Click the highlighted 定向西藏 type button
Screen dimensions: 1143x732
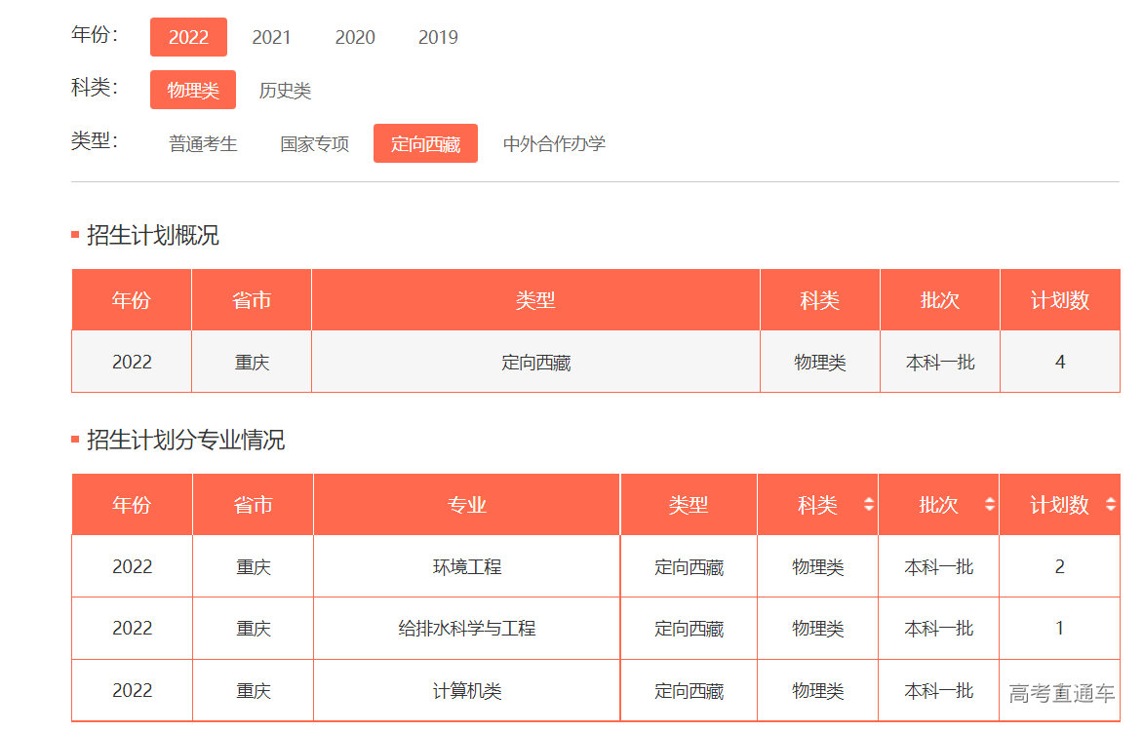(425, 144)
